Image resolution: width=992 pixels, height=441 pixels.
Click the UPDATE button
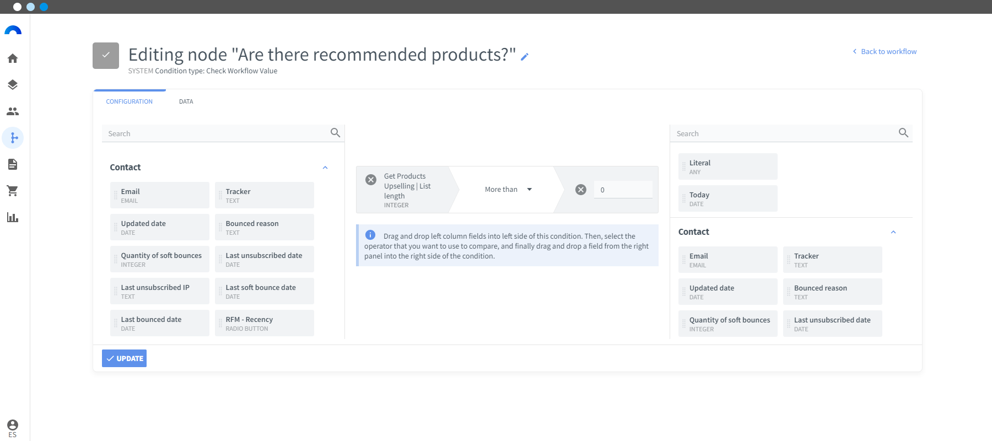(x=125, y=358)
